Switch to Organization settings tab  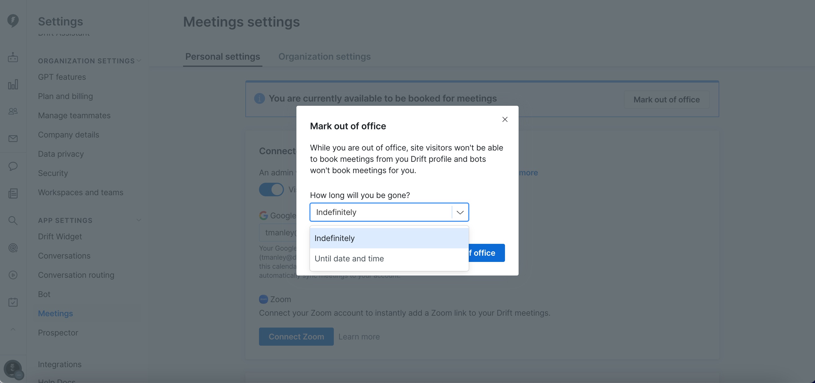coord(324,57)
